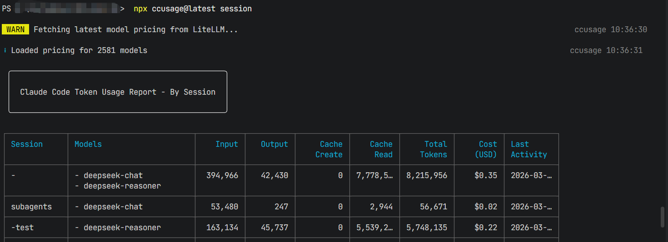Click input value 53,480
This screenshot has height=242, width=668.
coord(224,207)
